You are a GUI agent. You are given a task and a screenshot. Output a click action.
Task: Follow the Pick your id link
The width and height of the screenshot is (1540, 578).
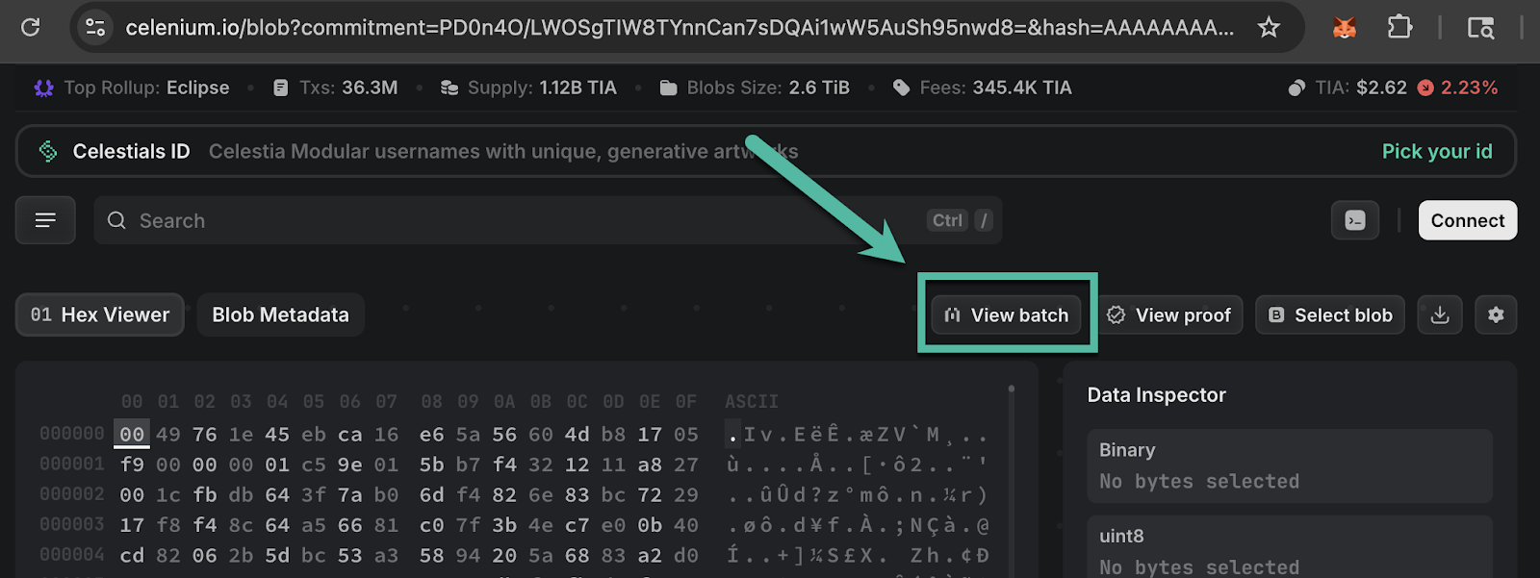(x=1437, y=151)
